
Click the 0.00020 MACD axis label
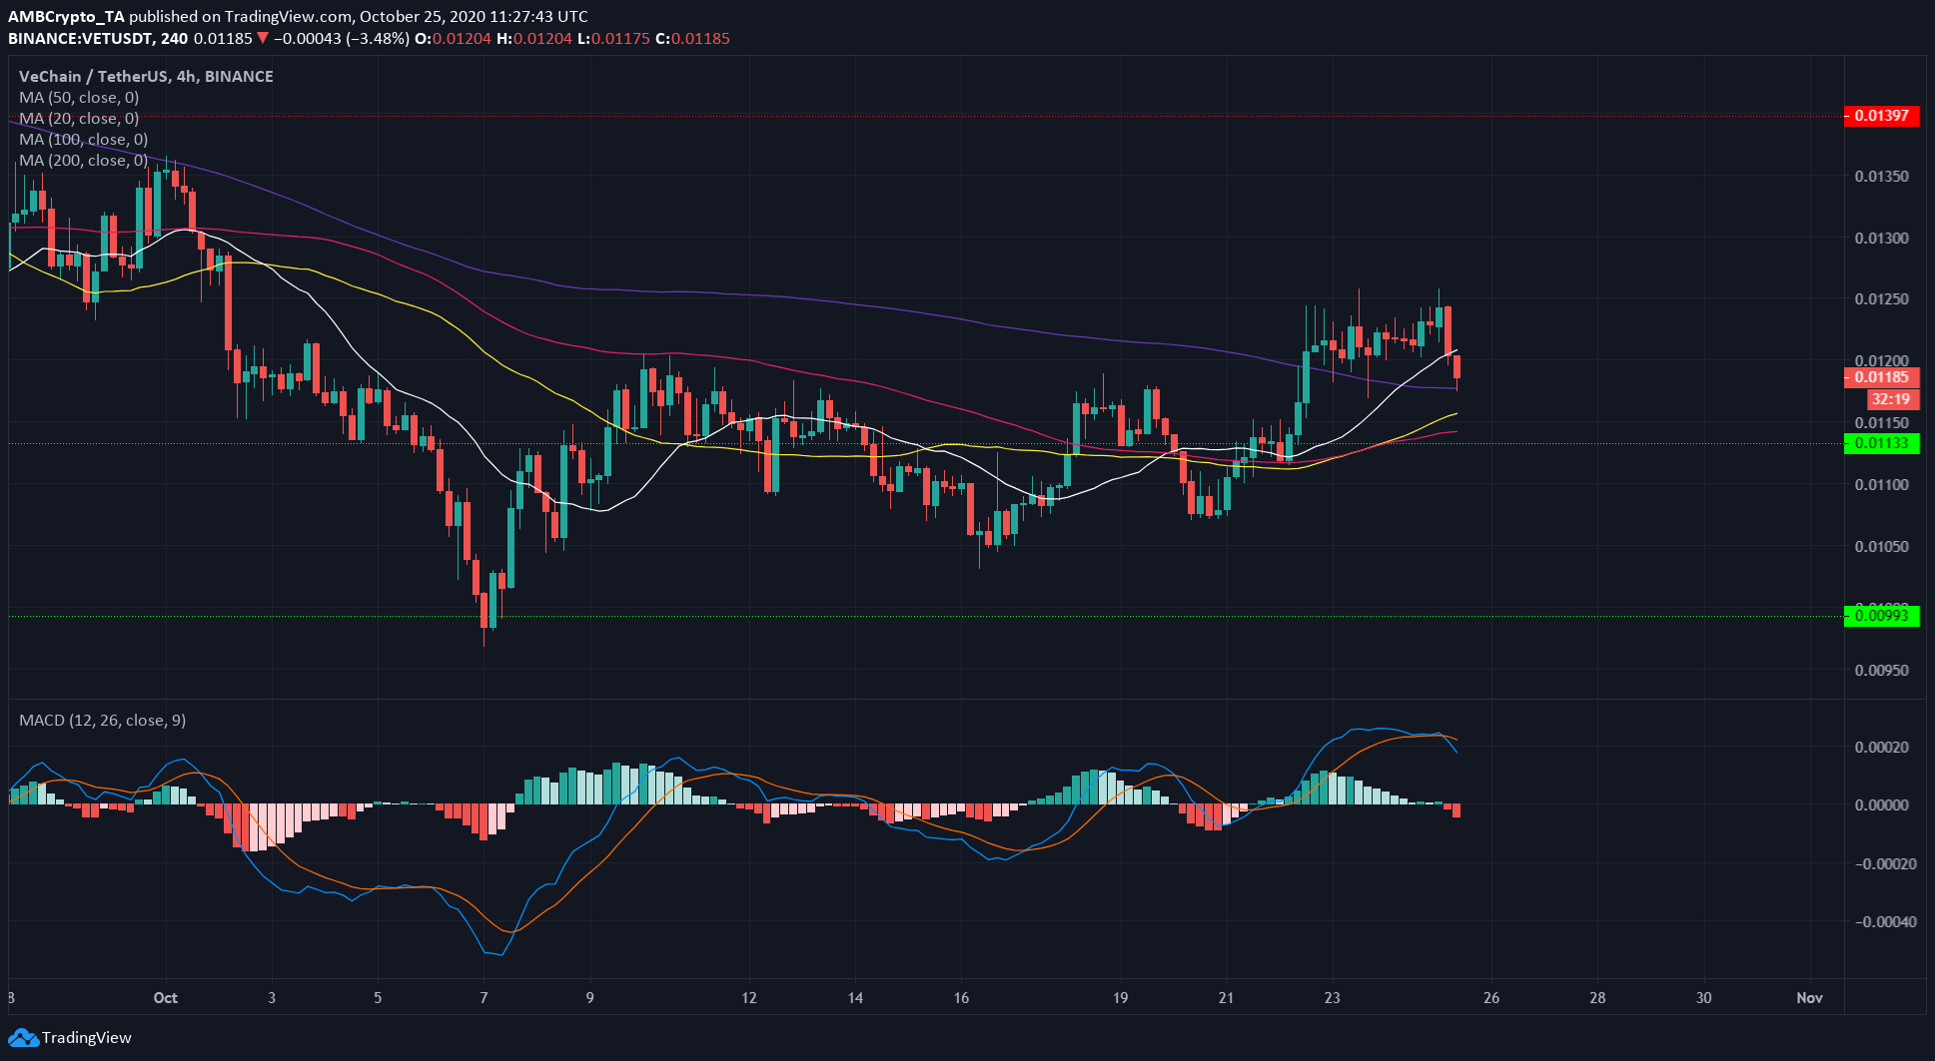tap(1882, 748)
